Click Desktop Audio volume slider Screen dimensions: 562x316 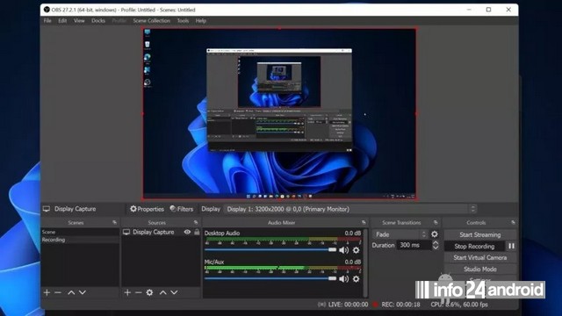(x=270, y=249)
